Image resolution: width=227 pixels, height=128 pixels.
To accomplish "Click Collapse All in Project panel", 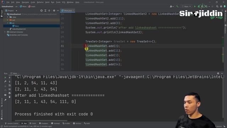I will coord(49,11).
